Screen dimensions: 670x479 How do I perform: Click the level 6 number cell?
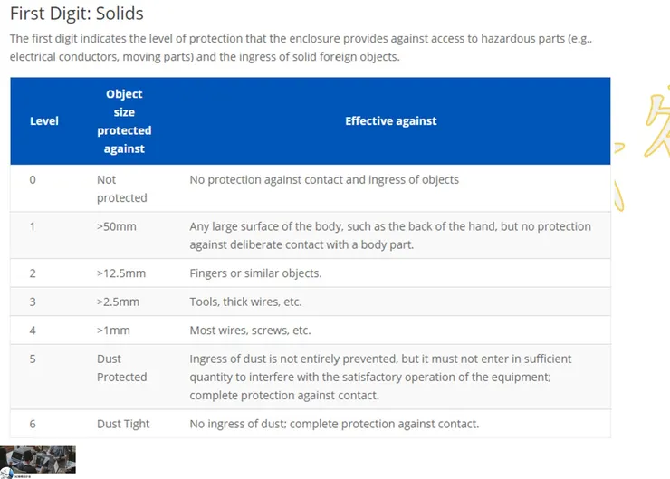[33, 424]
